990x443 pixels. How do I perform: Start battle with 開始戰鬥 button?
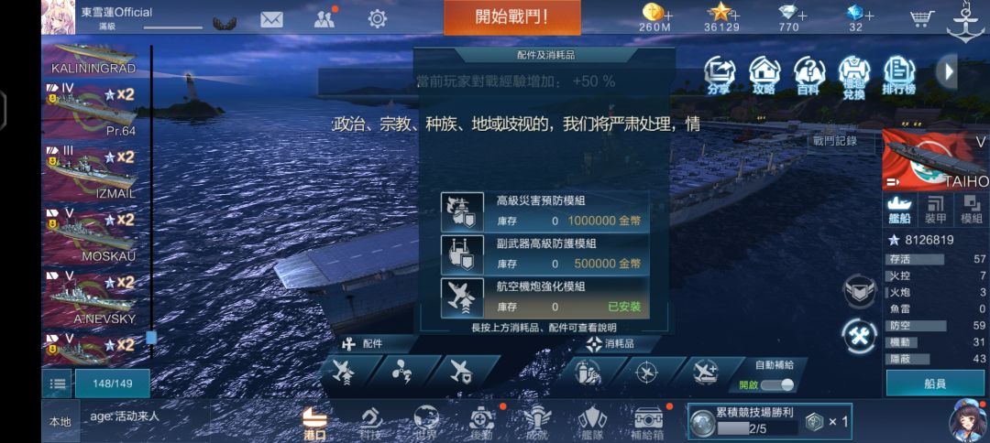pos(512,17)
